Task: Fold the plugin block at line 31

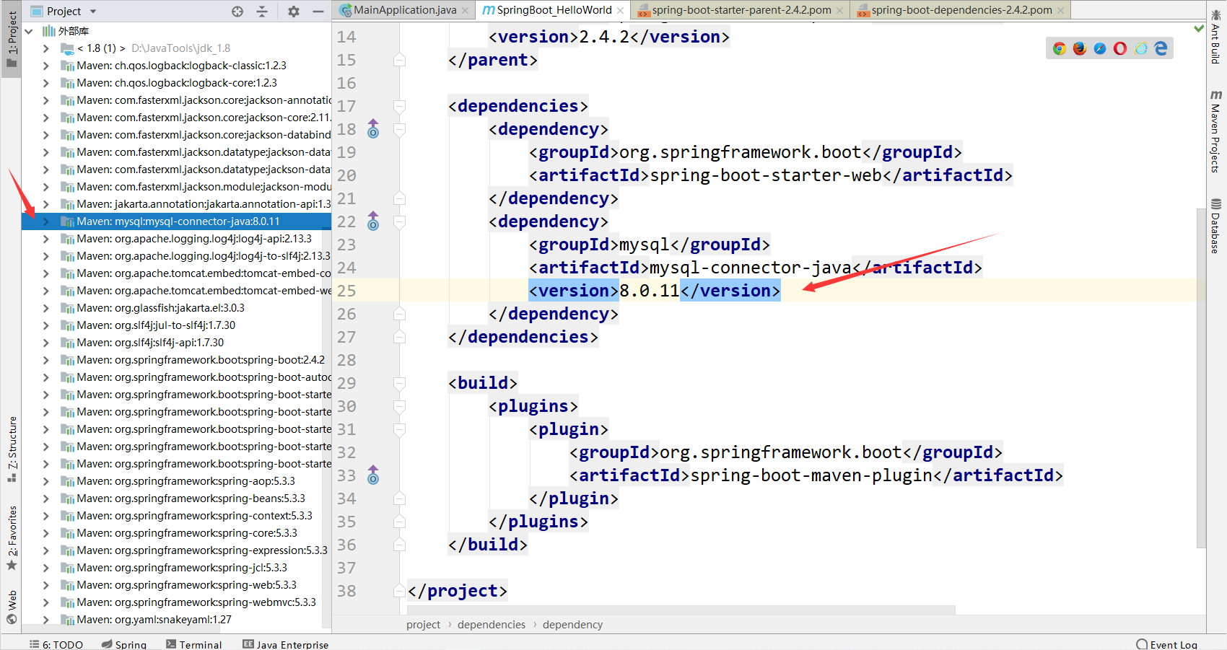Action: pyautogui.click(x=399, y=429)
